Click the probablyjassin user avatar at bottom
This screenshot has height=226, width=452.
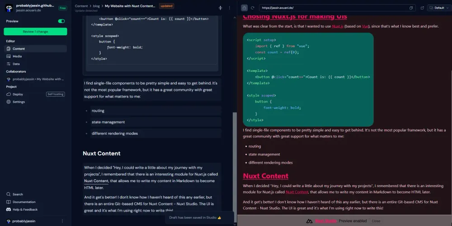[x=9, y=221]
